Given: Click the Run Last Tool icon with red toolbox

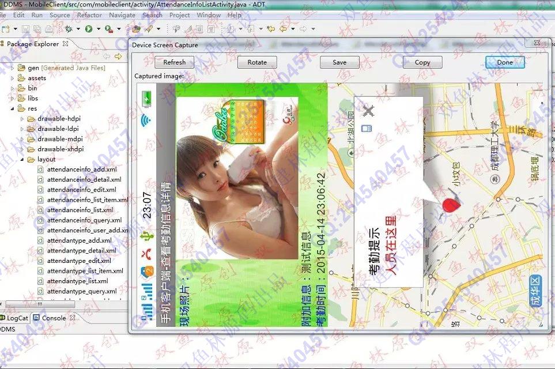Looking at the screenshot, I should 109,29.
